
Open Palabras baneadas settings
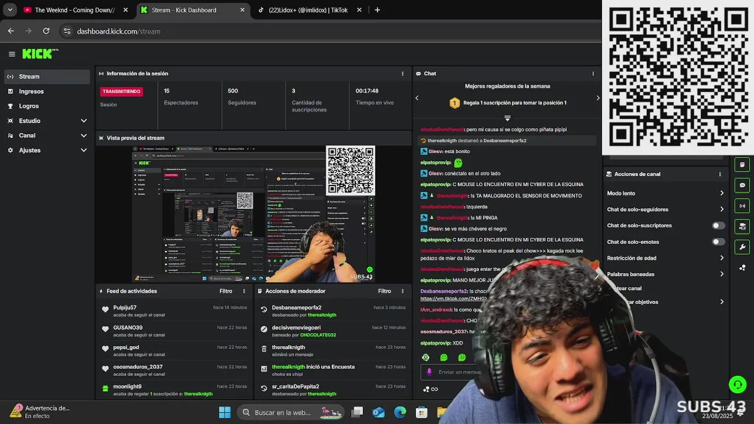pyautogui.click(x=666, y=274)
